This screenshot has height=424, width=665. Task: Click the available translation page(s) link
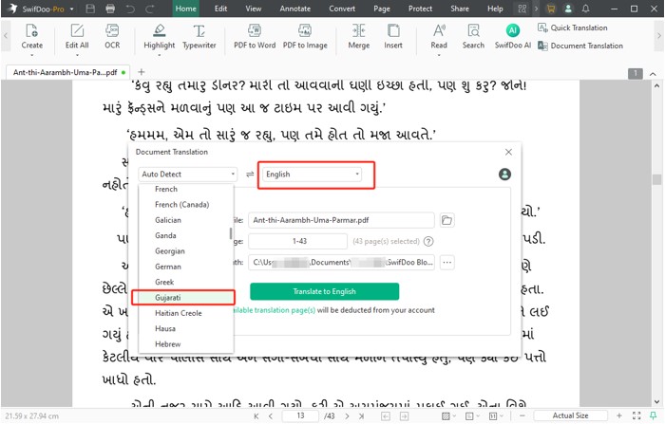(x=275, y=310)
